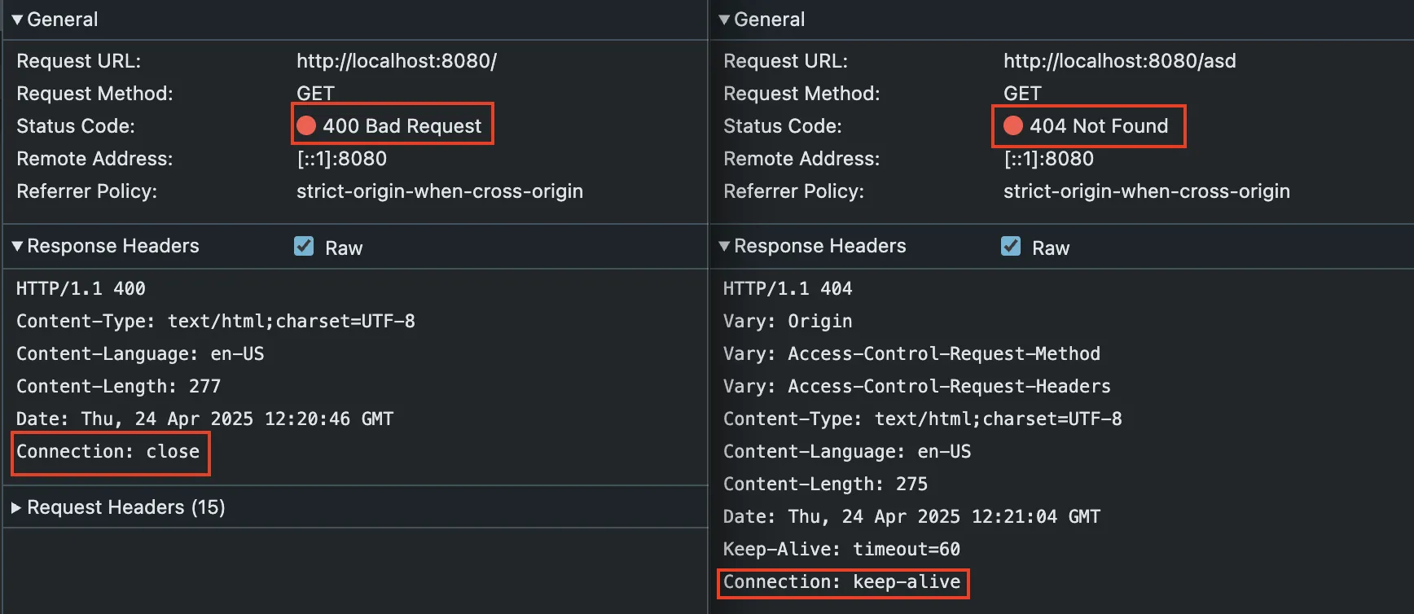Click the Content-Length: 277 header line
The width and height of the screenshot is (1414, 614).
tap(118, 387)
